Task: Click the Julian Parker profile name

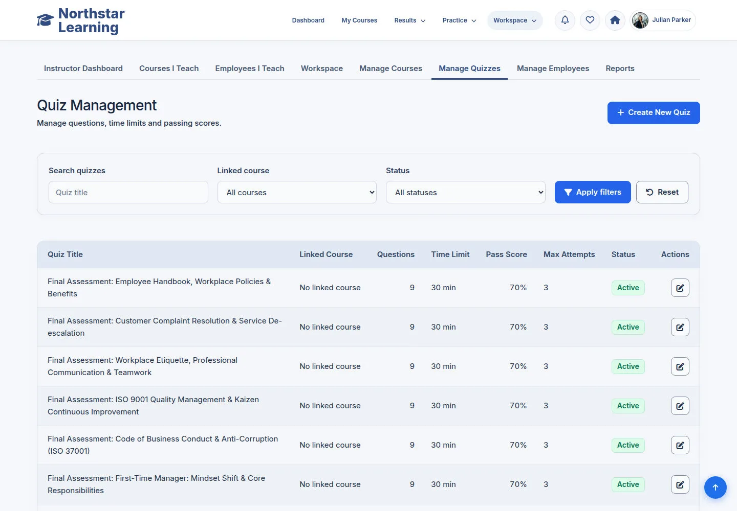Action: tap(671, 20)
